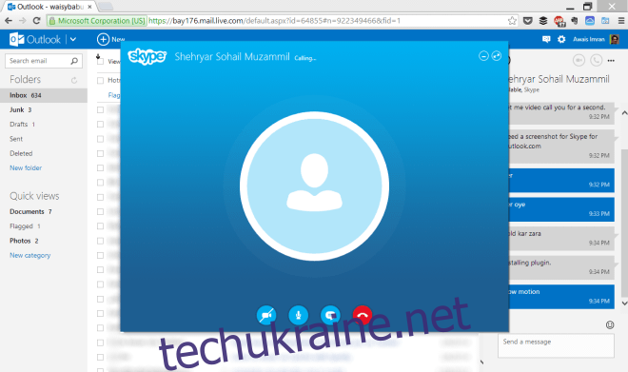Viewport: 628px width, 372px height.
Task: Click New category link
Action: 30,255
